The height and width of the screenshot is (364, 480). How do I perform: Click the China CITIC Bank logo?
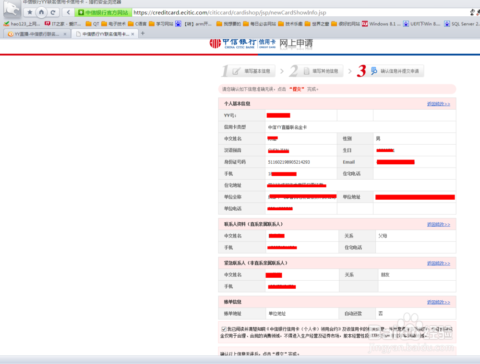(243, 44)
